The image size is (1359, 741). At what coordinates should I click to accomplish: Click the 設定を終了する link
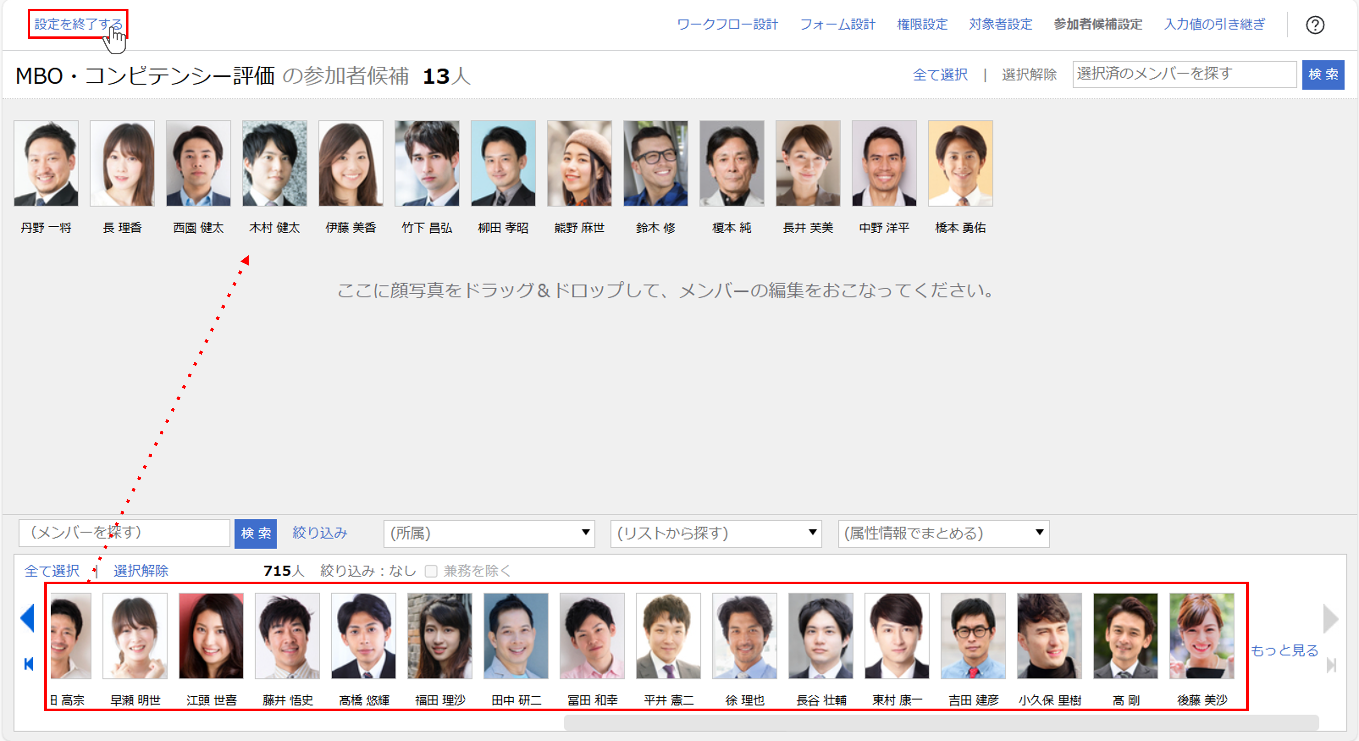coord(78,24)
